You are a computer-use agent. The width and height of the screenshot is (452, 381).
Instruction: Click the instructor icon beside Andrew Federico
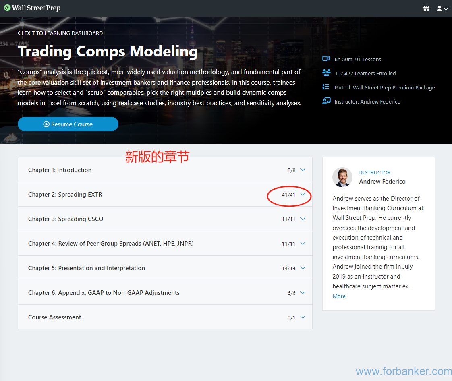pyautogui.click(x=326, y=101)
